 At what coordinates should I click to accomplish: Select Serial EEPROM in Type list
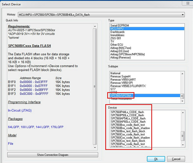(x=147, y=26)
